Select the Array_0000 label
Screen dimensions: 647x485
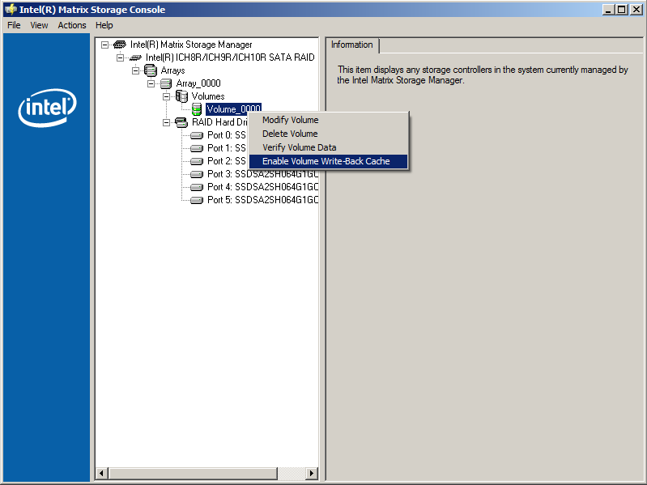click(x=198, y=83)
